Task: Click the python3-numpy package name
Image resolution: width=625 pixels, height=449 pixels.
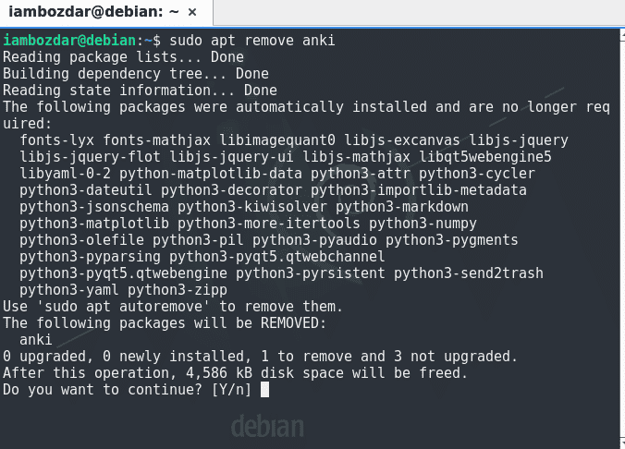Action: [423, 224]
